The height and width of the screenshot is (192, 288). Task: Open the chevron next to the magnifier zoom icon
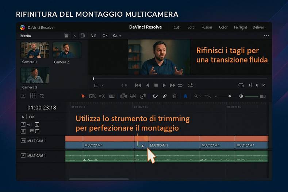point(200,96)
